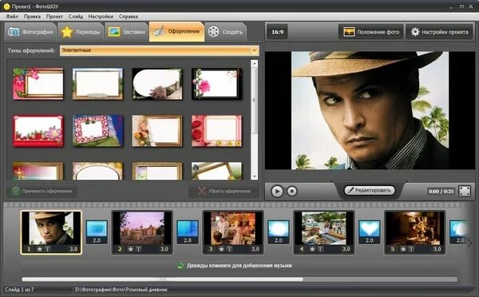Click the text T icon on slide 4
This screenshot has width=479, height=297.
pos(320,249)
